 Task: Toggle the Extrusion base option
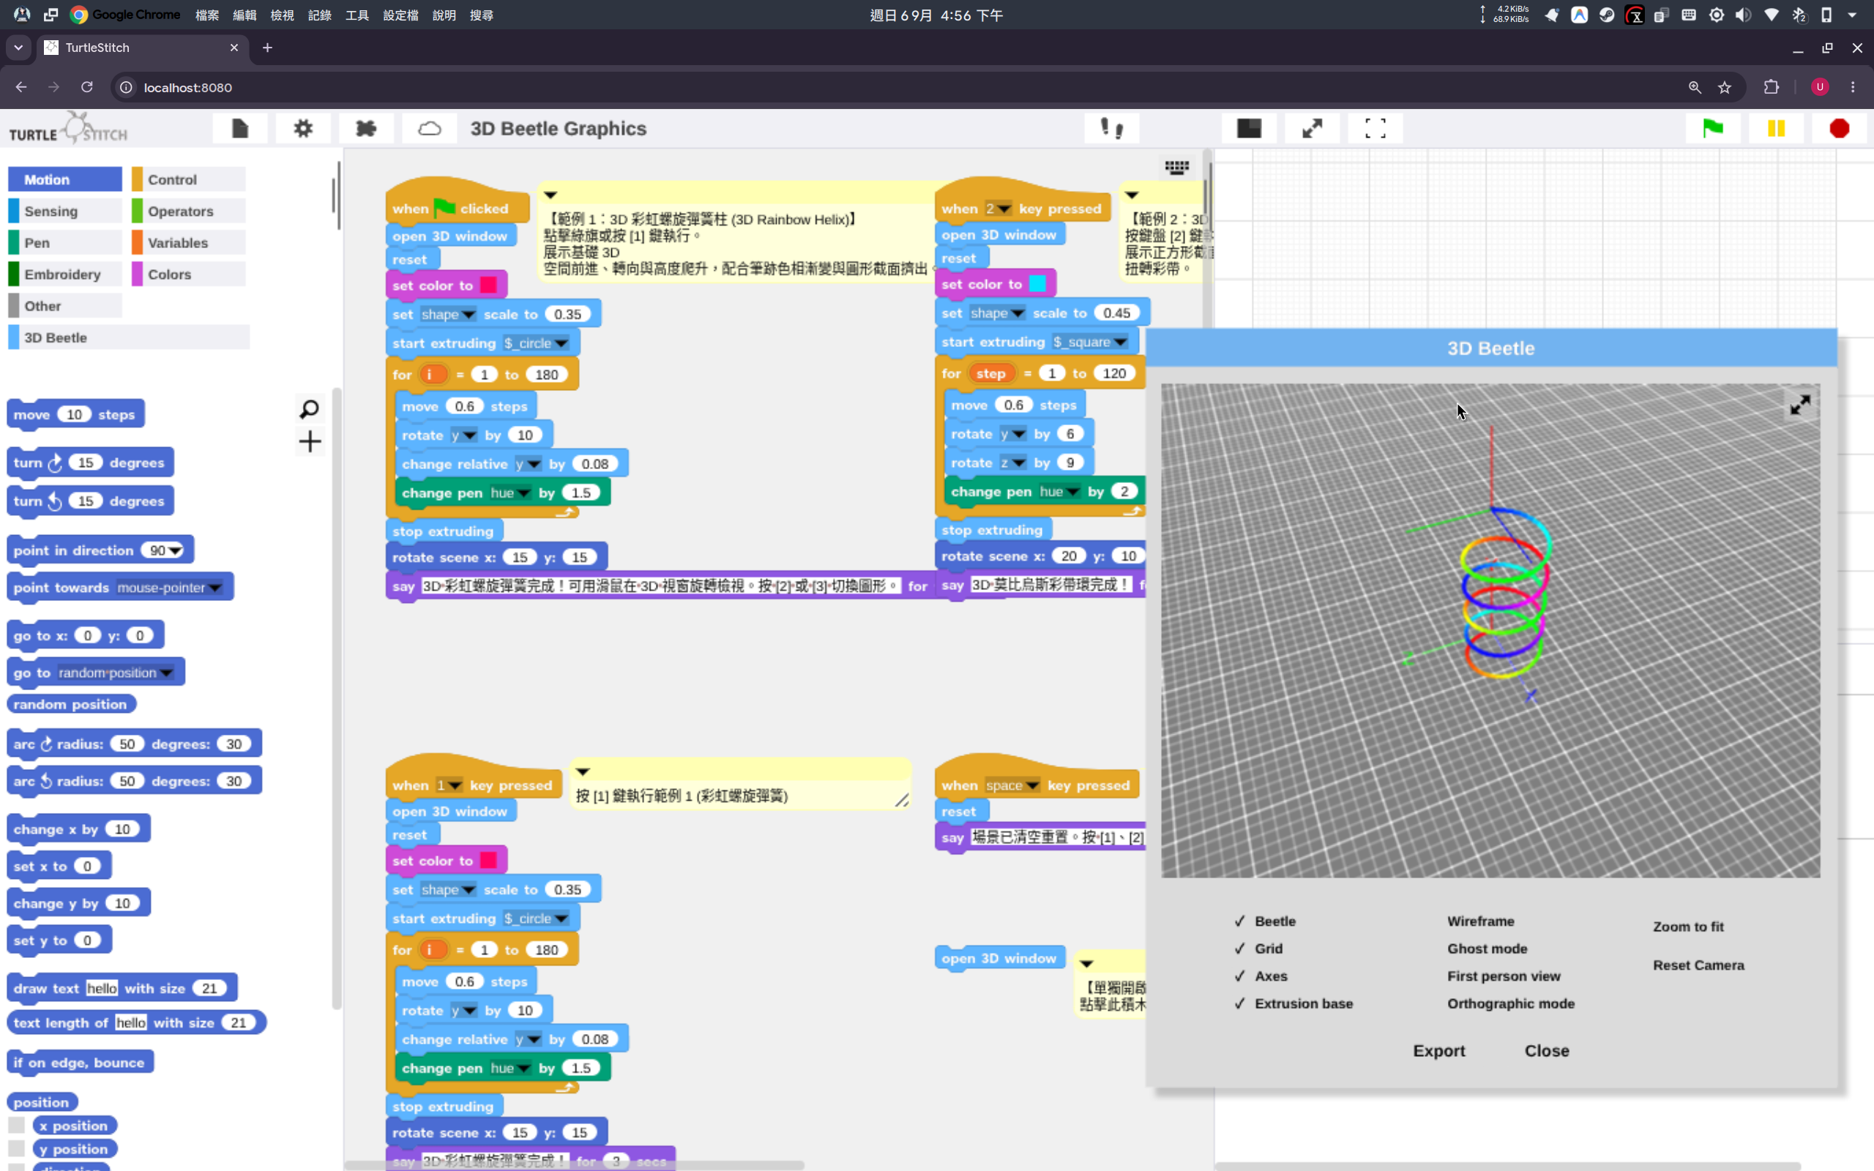(1294, 1003)
